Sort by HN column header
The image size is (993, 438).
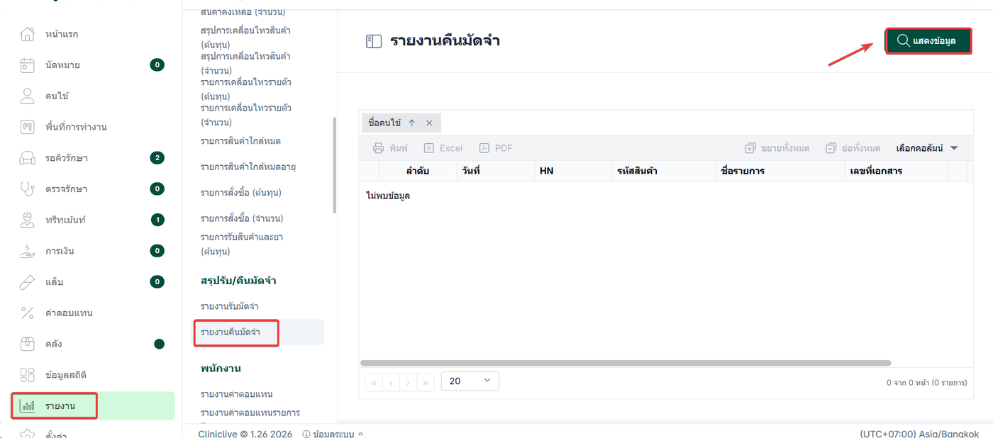[x=572, y=171]
